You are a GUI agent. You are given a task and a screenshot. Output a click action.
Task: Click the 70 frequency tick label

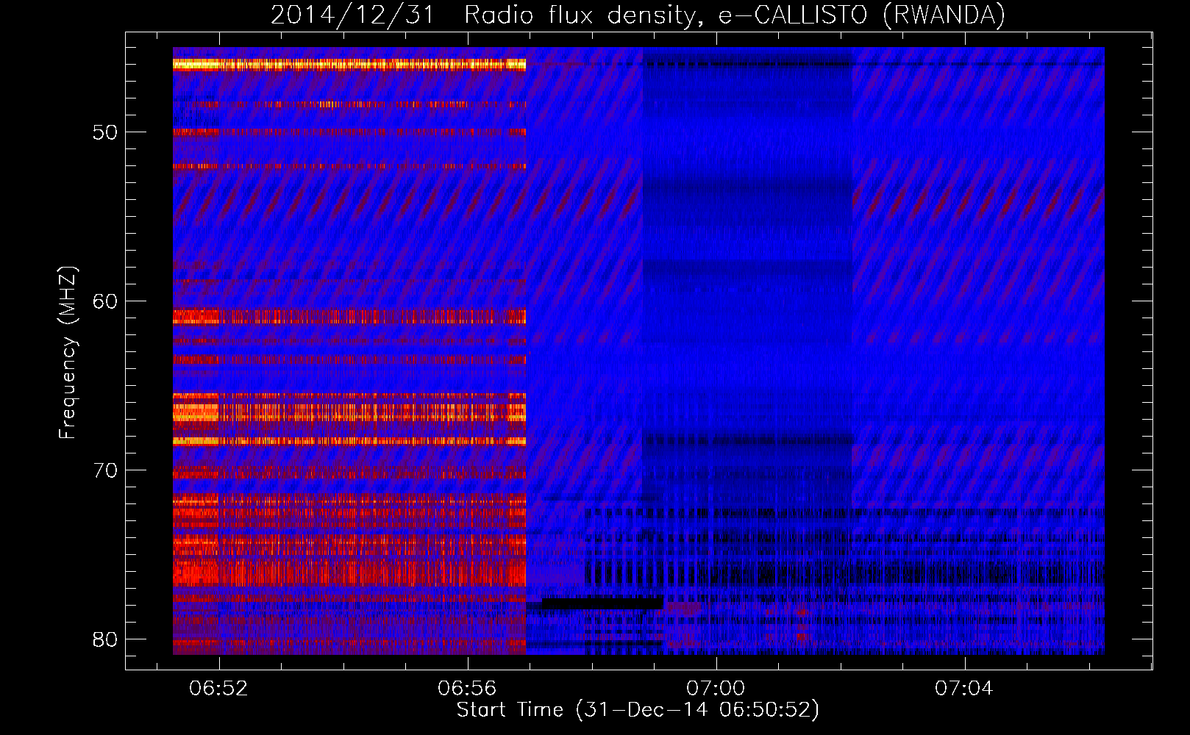coord(105,470)
